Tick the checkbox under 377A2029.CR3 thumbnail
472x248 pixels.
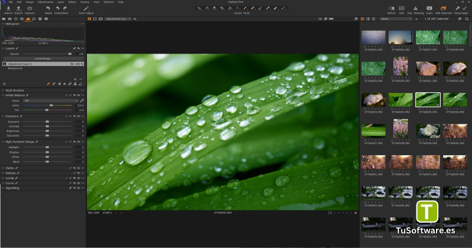365,78
